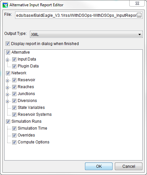Expand the Input Data tree node
Screen dimensions: 147x175
[7, 60]
